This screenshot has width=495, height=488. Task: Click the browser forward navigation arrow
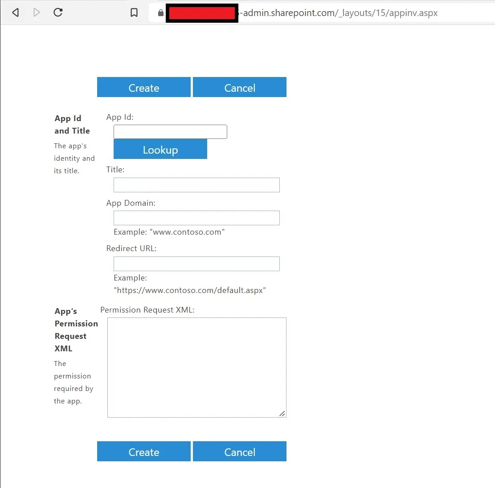click(37, 12)
